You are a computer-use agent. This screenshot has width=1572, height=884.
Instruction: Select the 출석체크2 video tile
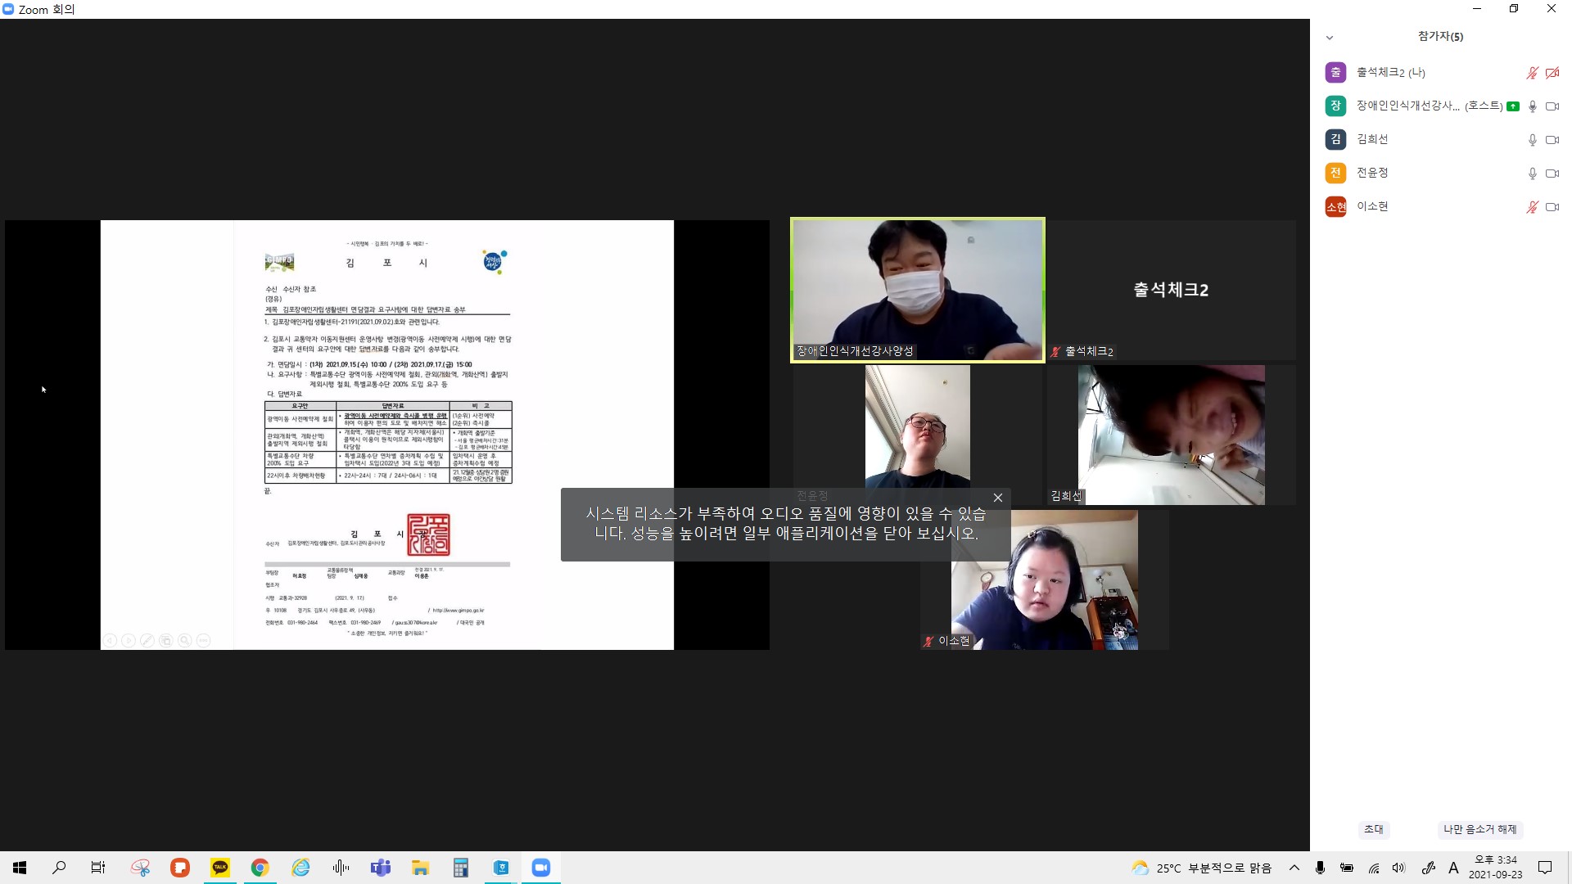(x=1171, y=290)
